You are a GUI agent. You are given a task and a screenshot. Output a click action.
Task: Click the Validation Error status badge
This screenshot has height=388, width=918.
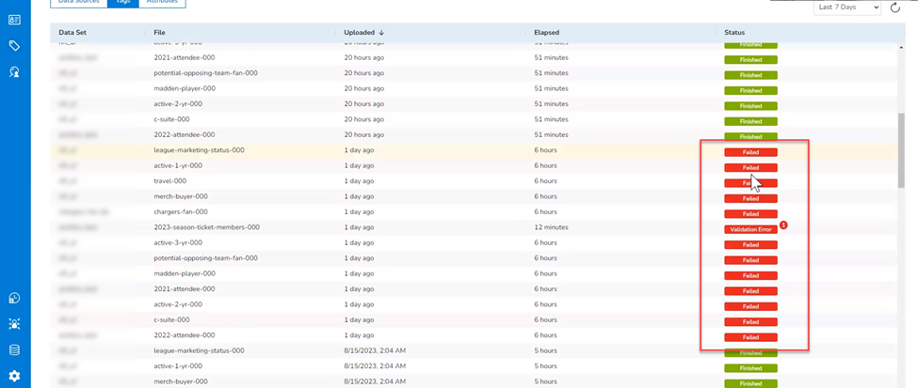750,229
